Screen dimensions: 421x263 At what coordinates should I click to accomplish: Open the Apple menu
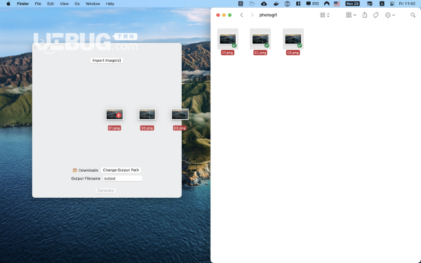pos(8,4)
